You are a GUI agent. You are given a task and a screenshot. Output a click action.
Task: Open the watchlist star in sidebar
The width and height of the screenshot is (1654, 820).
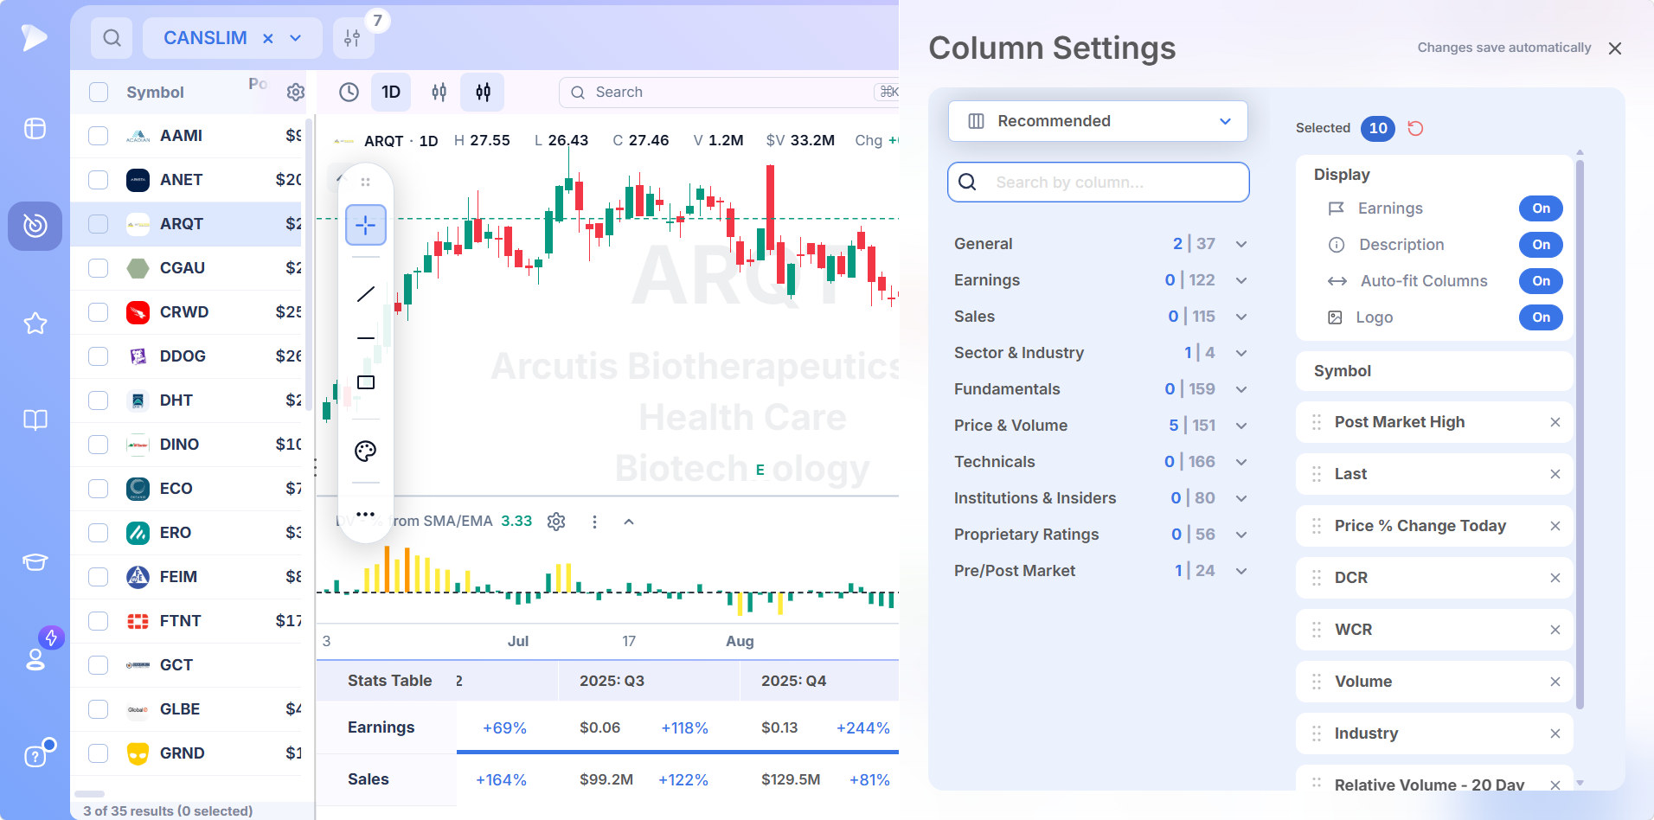tap(35, 324)
